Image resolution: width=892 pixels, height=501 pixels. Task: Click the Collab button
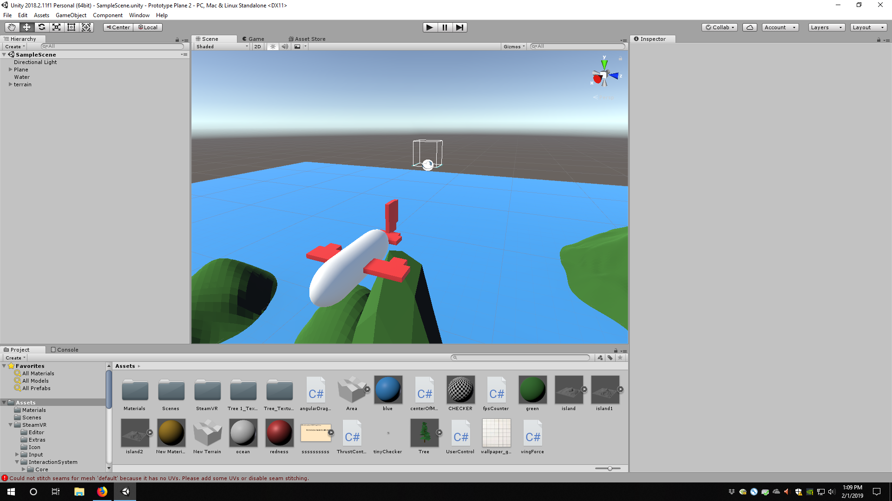pos(719,27)
